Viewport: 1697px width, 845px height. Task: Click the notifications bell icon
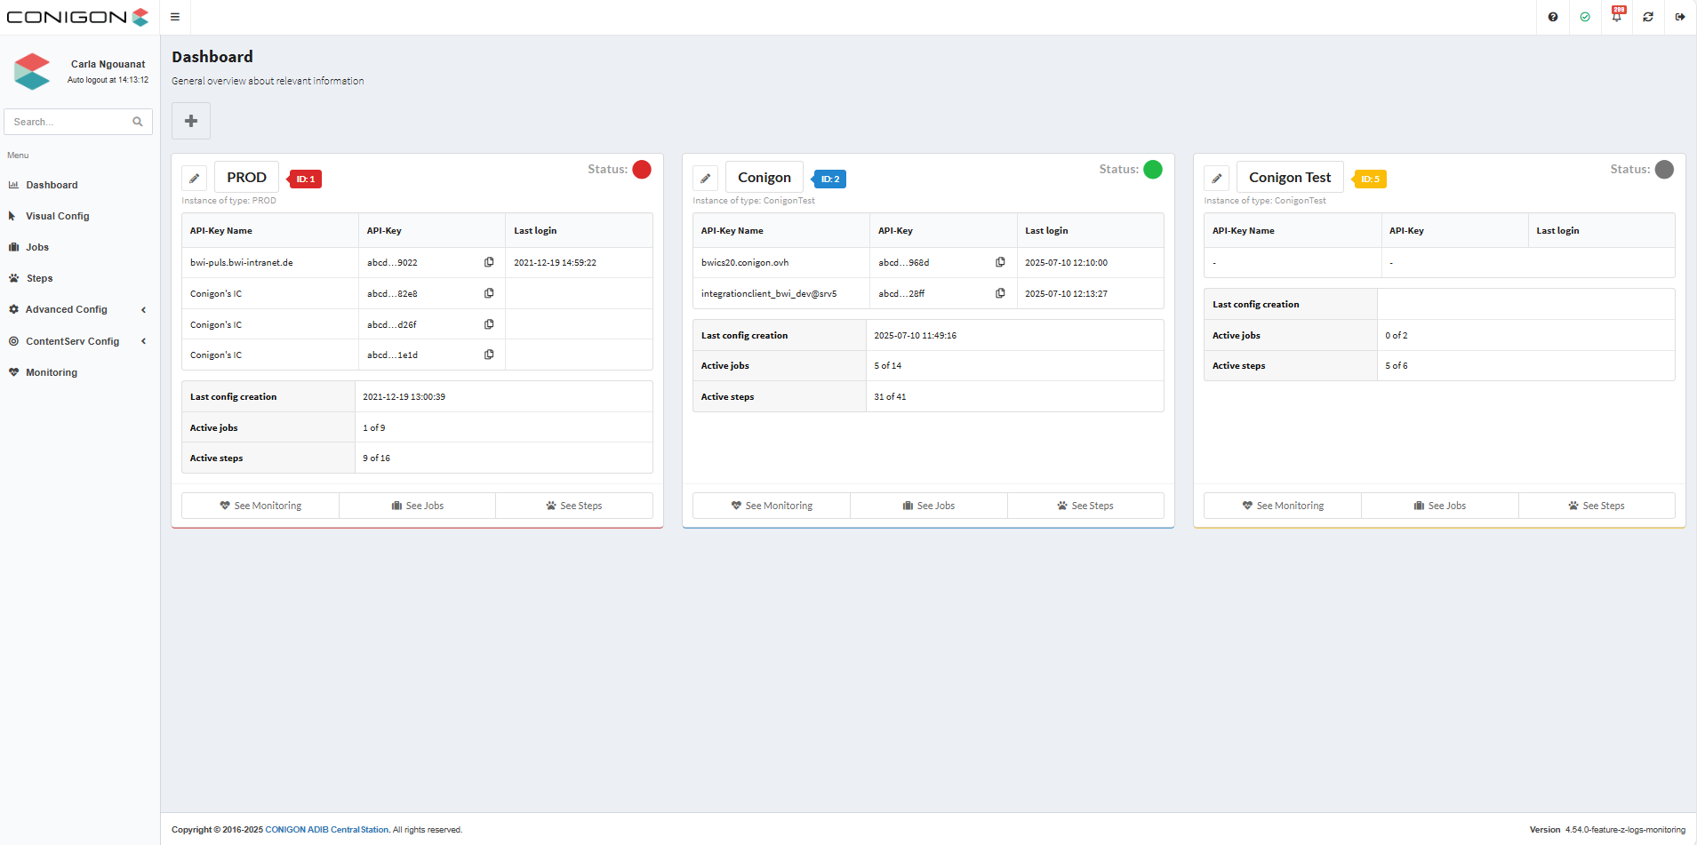click(x=1616, y=17)
